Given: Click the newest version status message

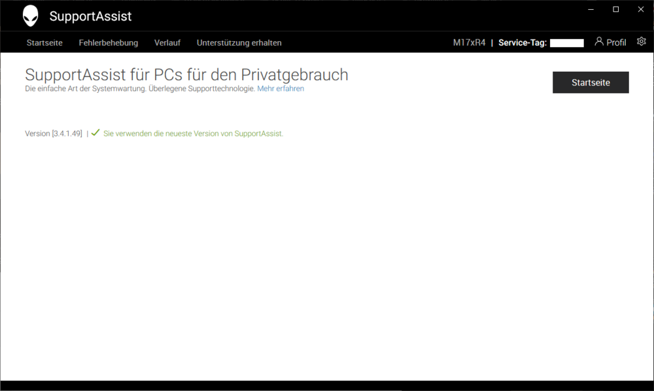Looking at the screenshot, I should pos(193,133).
